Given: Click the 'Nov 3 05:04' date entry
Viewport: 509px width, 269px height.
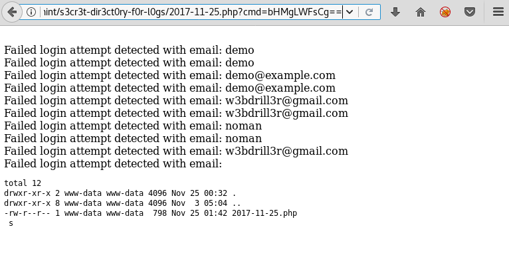Looking at the screenshot, I should 199,203.
